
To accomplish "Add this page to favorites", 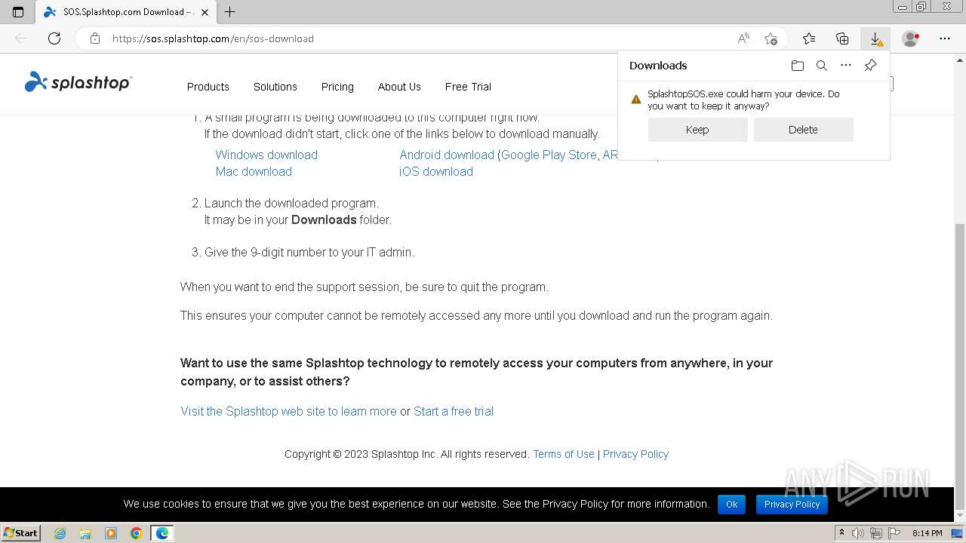I will point(771,38).
